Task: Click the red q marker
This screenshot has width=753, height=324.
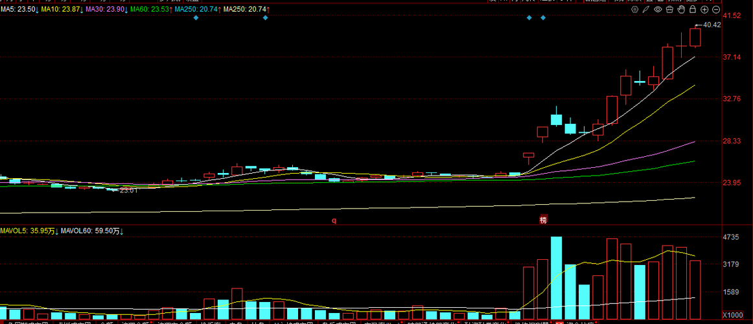Action: pyautogui.click(x=334, y=220)
